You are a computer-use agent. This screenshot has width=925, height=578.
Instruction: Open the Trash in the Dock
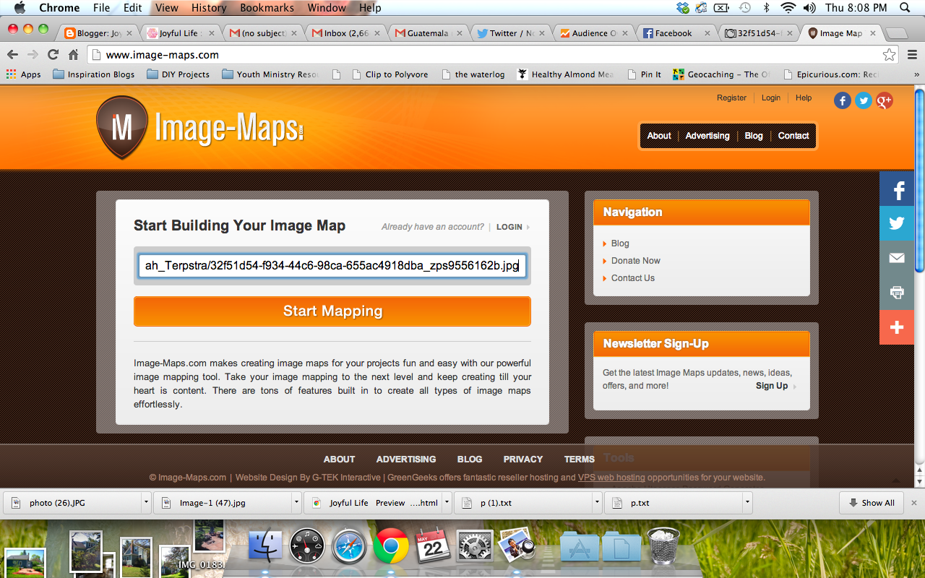coord(663,545)
